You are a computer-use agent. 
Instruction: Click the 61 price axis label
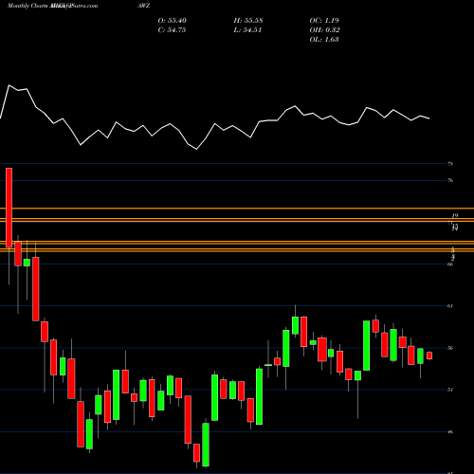[x=450, y=306]
